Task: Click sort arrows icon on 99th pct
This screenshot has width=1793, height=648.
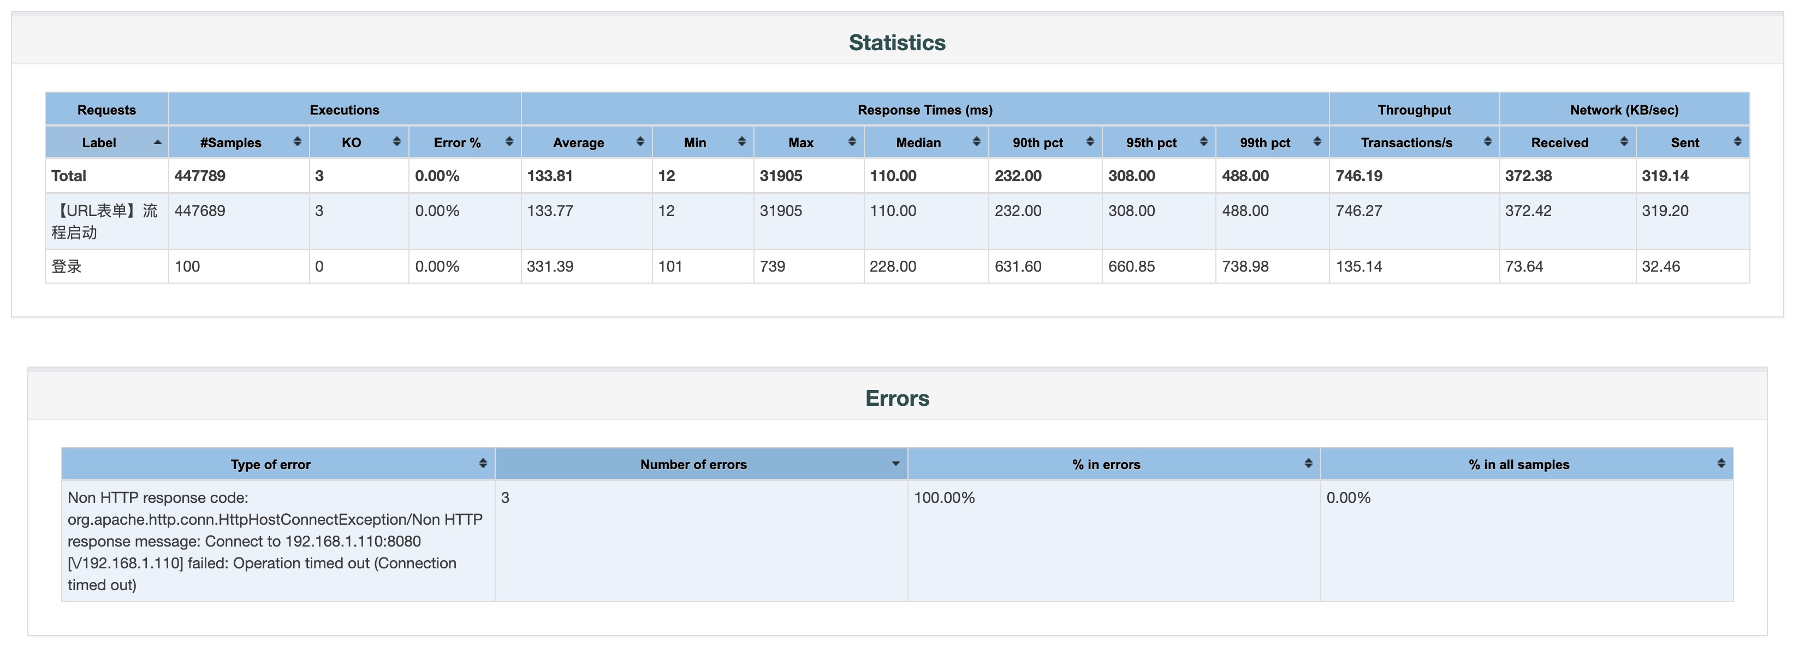Action: click(1317, 142)
